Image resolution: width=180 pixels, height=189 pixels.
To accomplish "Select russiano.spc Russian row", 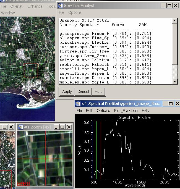I will pyautogui.click(x=105, y=78).
